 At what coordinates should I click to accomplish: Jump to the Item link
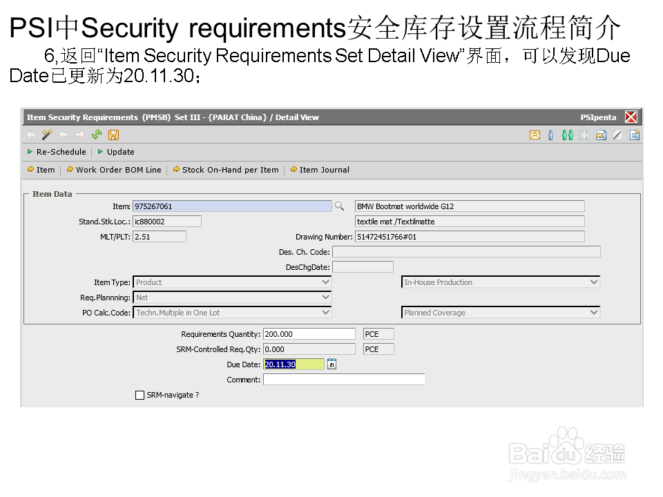(41, 170)
